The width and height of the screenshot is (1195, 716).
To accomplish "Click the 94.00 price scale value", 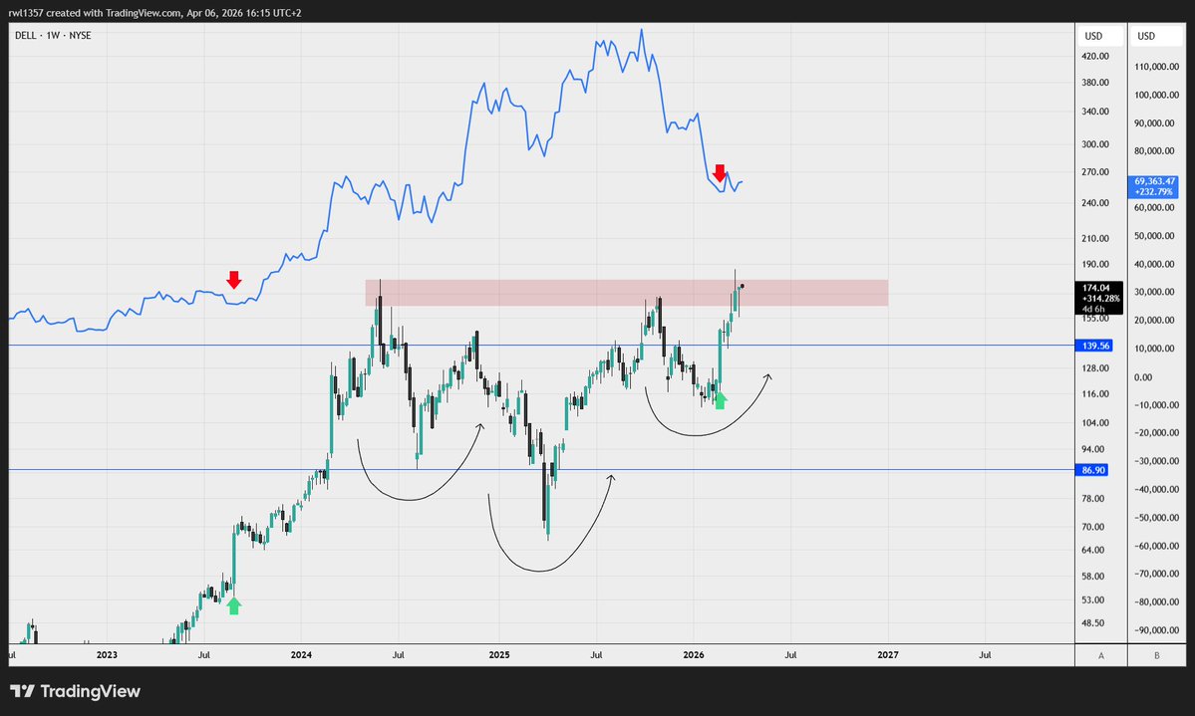I will tap(1093, 450).
